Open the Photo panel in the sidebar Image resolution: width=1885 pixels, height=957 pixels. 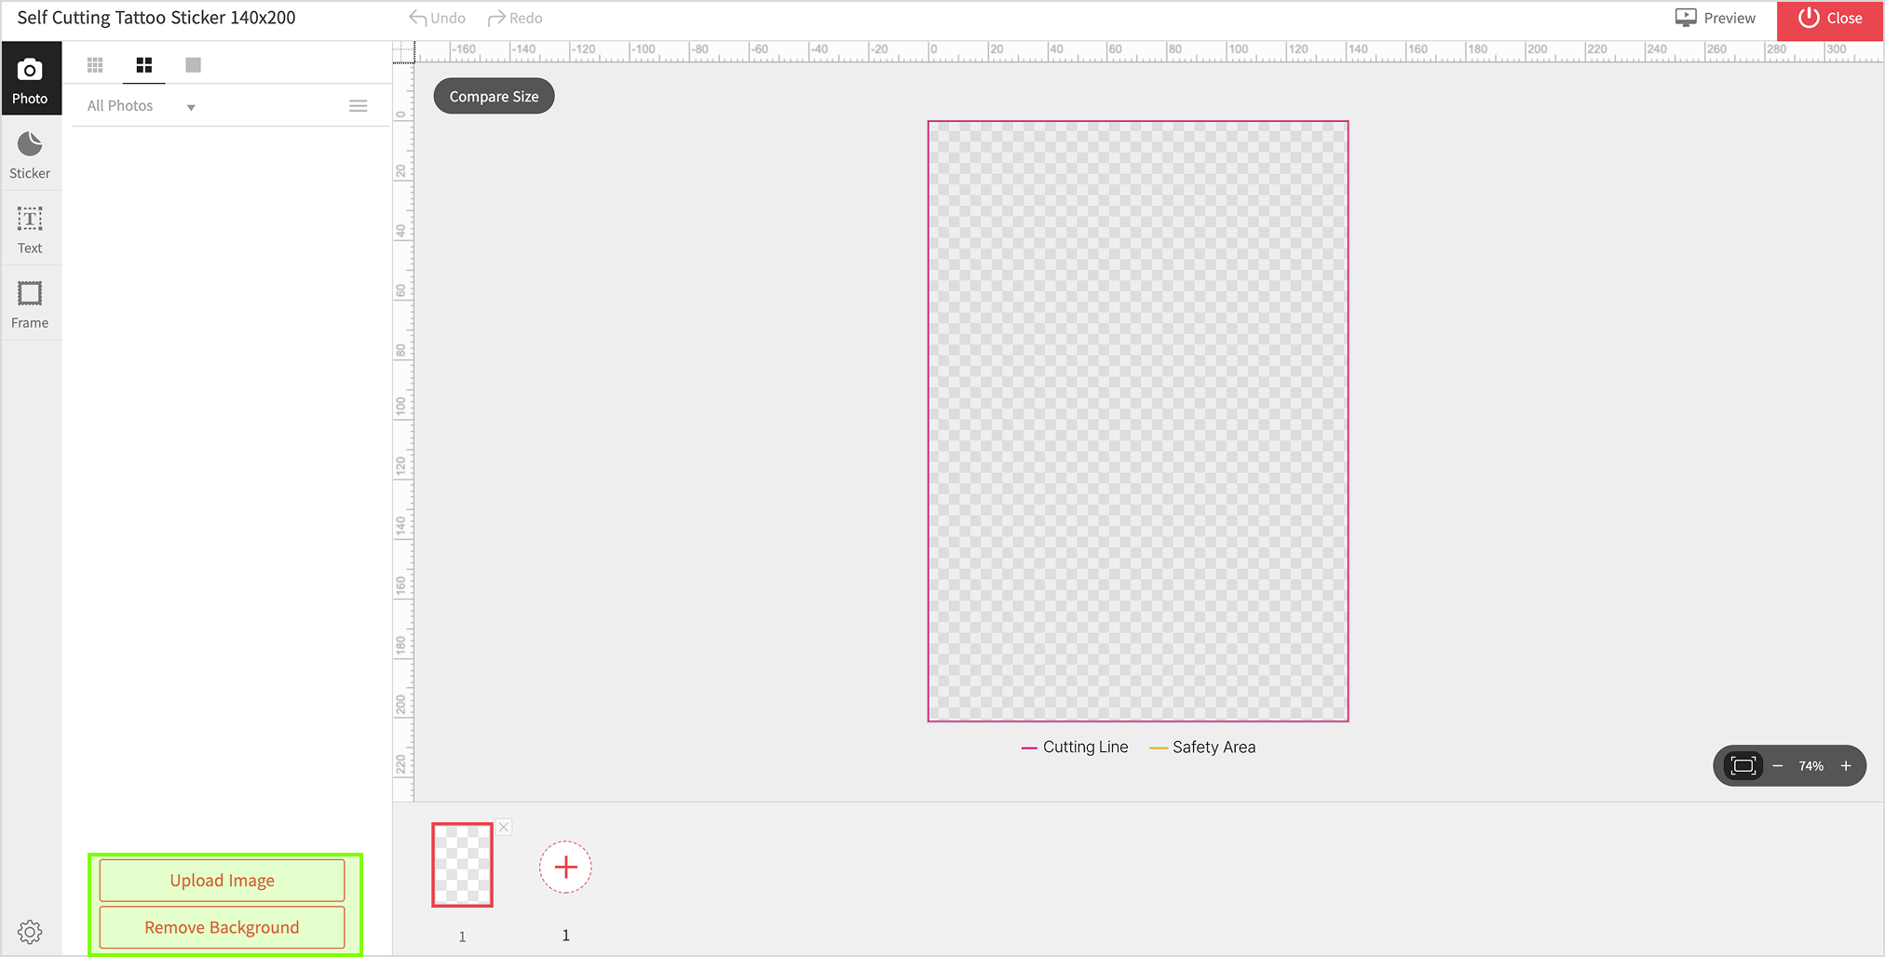pyautogui.click(x=30, y=79)
